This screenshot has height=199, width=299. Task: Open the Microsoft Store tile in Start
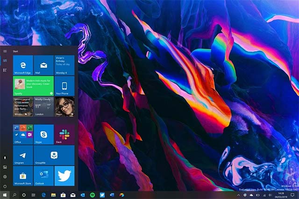(23, 175)
